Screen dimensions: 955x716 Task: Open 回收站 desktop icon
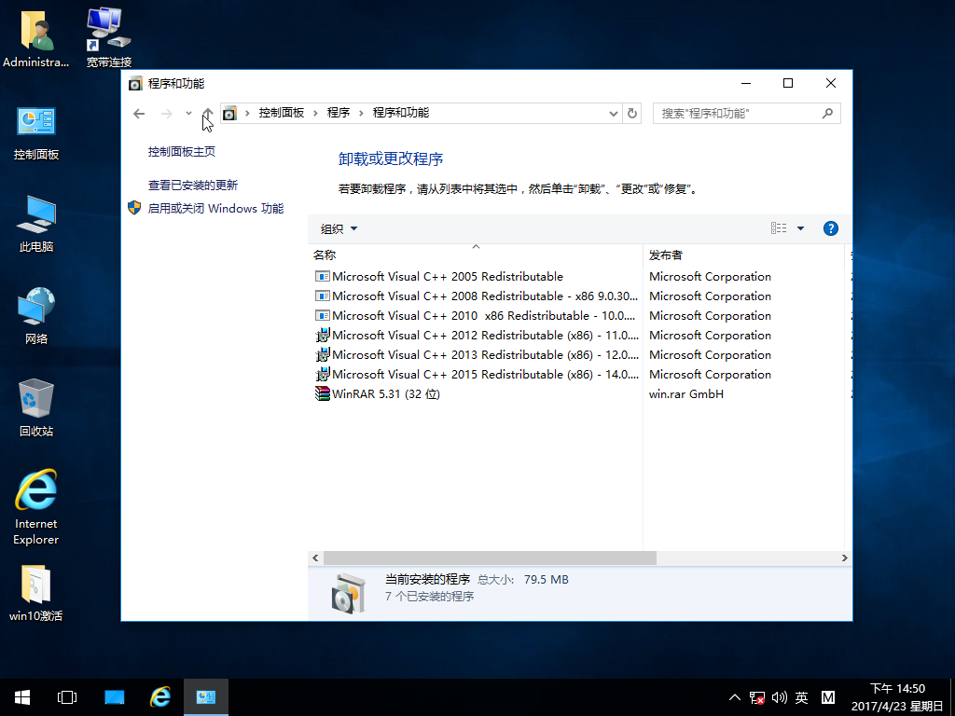(36, 408)
